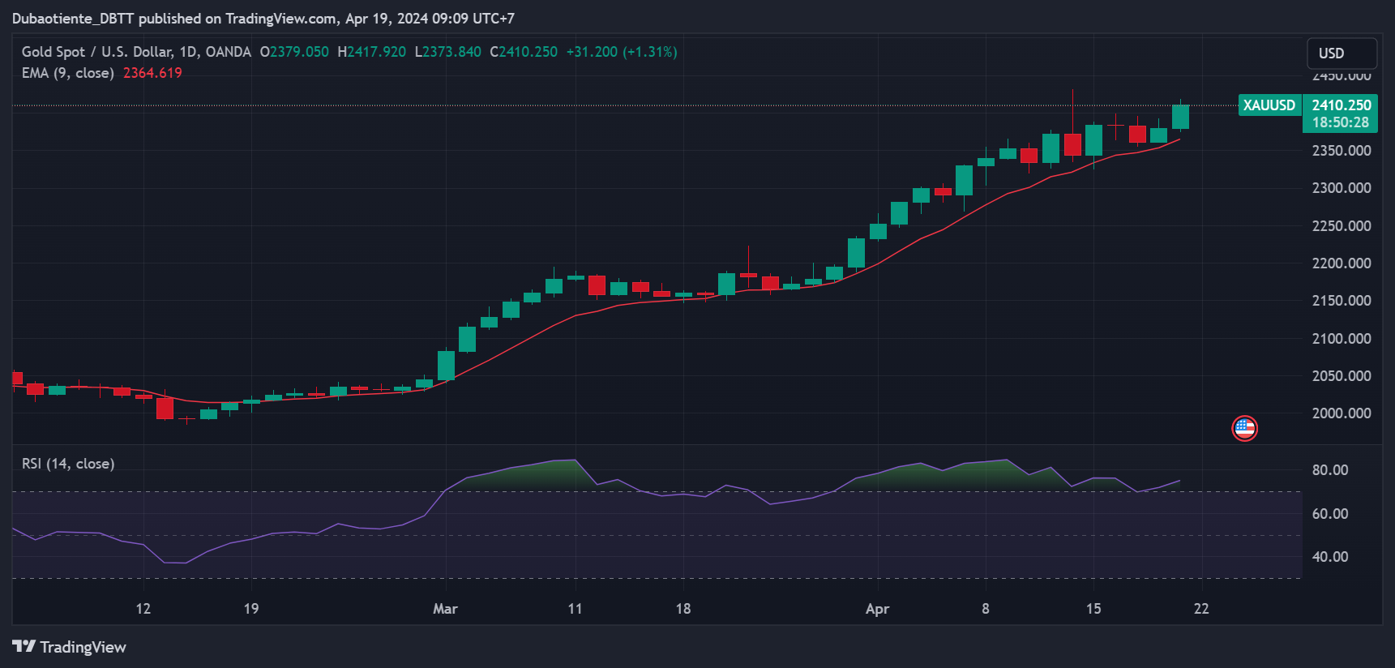Click the US flag economic event icon
Screen dimensions: 1395x668
[1244, 428]
